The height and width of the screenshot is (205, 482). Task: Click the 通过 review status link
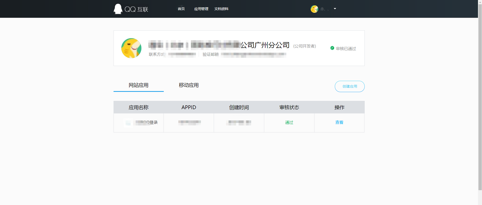[x=289, y=122]
